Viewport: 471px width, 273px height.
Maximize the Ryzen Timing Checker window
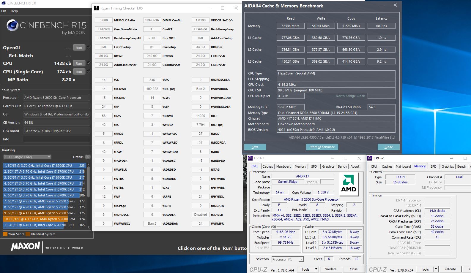[x=223, y=8]
